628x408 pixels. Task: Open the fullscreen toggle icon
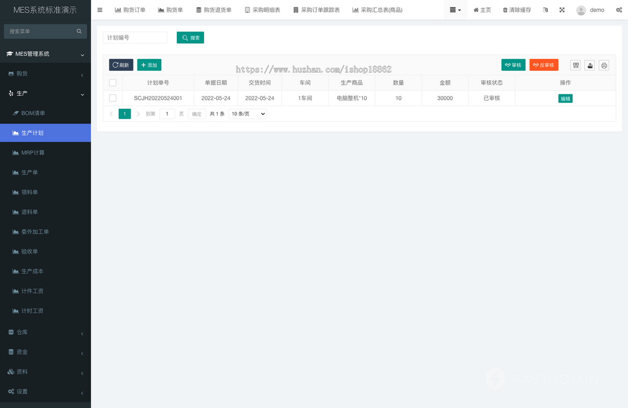coord(562,9)
